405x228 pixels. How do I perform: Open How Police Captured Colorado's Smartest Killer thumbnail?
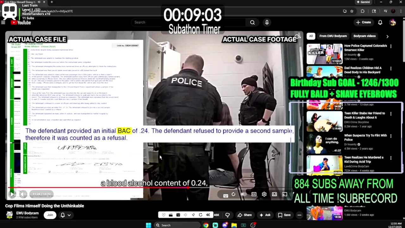(324, 54)
